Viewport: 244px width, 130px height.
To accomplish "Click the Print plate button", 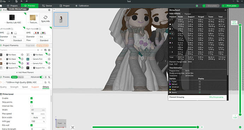I will 231,6.
